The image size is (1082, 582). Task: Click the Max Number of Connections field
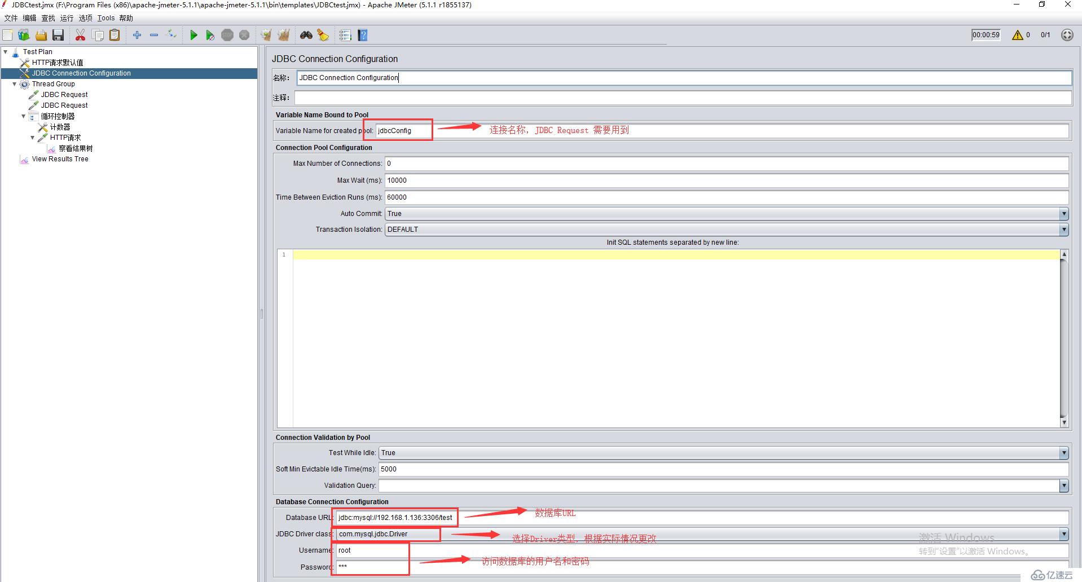coord(727,164)
